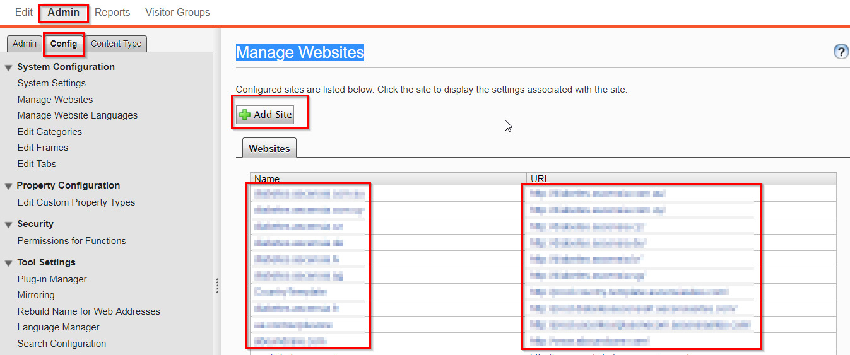Open the Plug-in Manager

pos(52,279)
